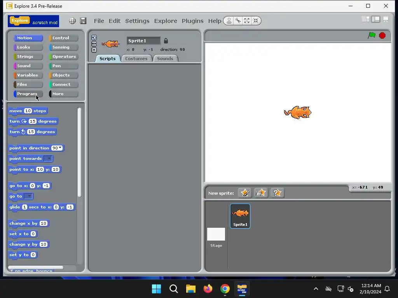The height and width of the screenshot is (298, 398).
Task: Open File Explorer from taskbar
Action: click(190, 289)
